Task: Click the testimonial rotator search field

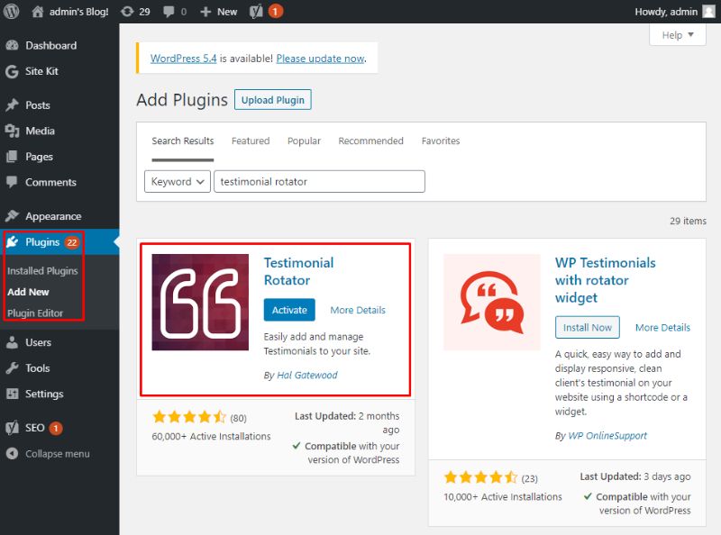Action: point(319,182)
